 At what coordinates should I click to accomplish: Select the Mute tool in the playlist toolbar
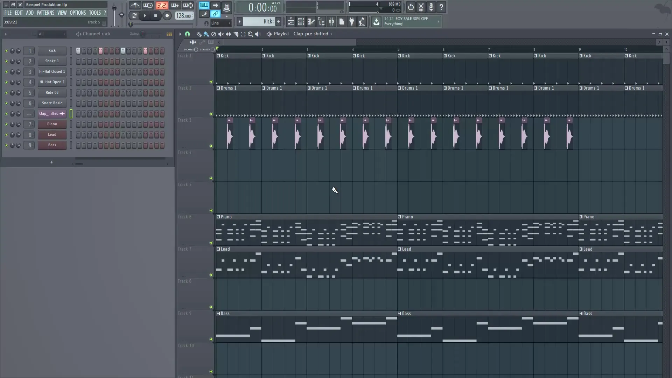click(x=221, y=34)
